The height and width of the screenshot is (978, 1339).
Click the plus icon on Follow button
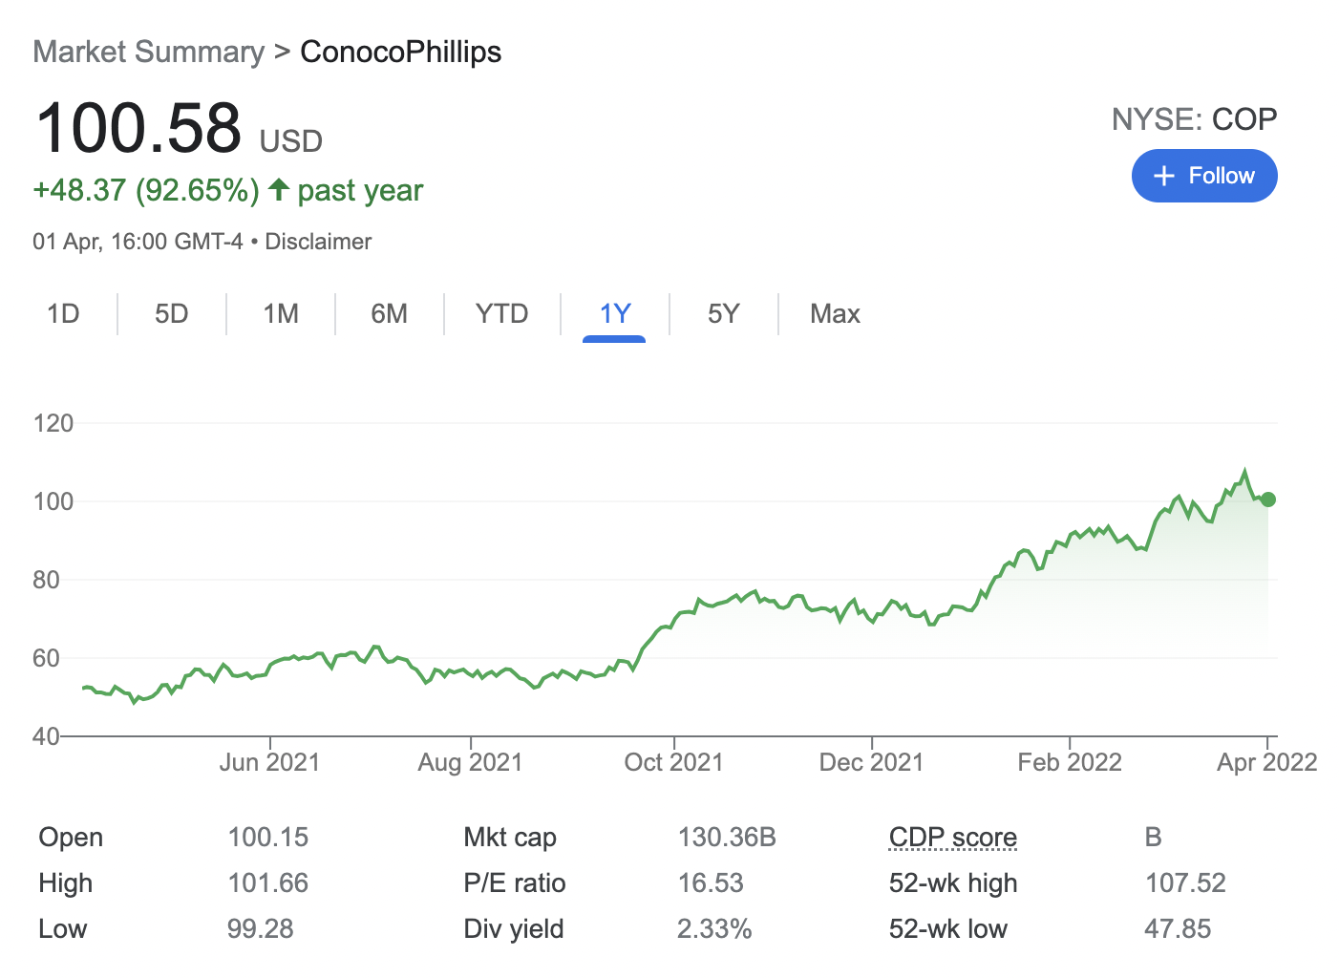click(1163, 176)
